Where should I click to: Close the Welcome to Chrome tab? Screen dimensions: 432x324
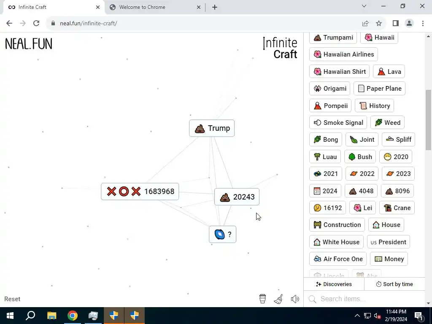198,7
